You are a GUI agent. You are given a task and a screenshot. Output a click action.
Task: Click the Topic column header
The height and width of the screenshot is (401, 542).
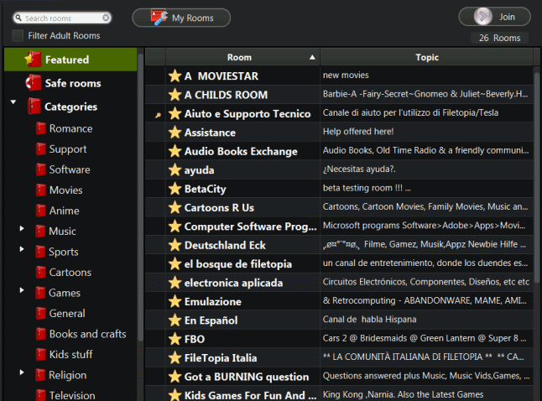tap(426, 57)
